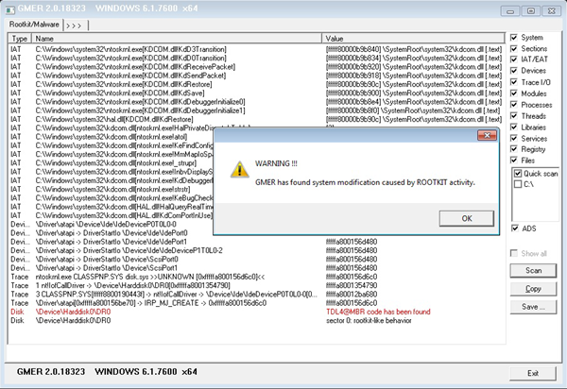Screen dimensions: 567x389
Task: Sort by the Value column header
Action: [413, 39]
